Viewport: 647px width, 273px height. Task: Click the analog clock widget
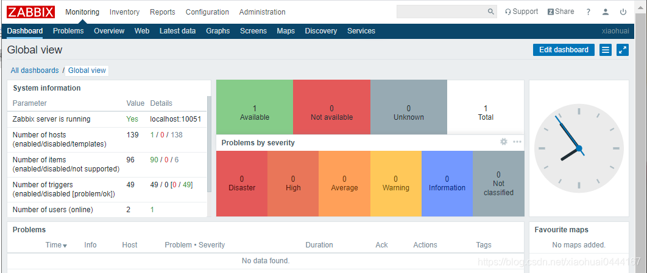click(x=579, y=148)
